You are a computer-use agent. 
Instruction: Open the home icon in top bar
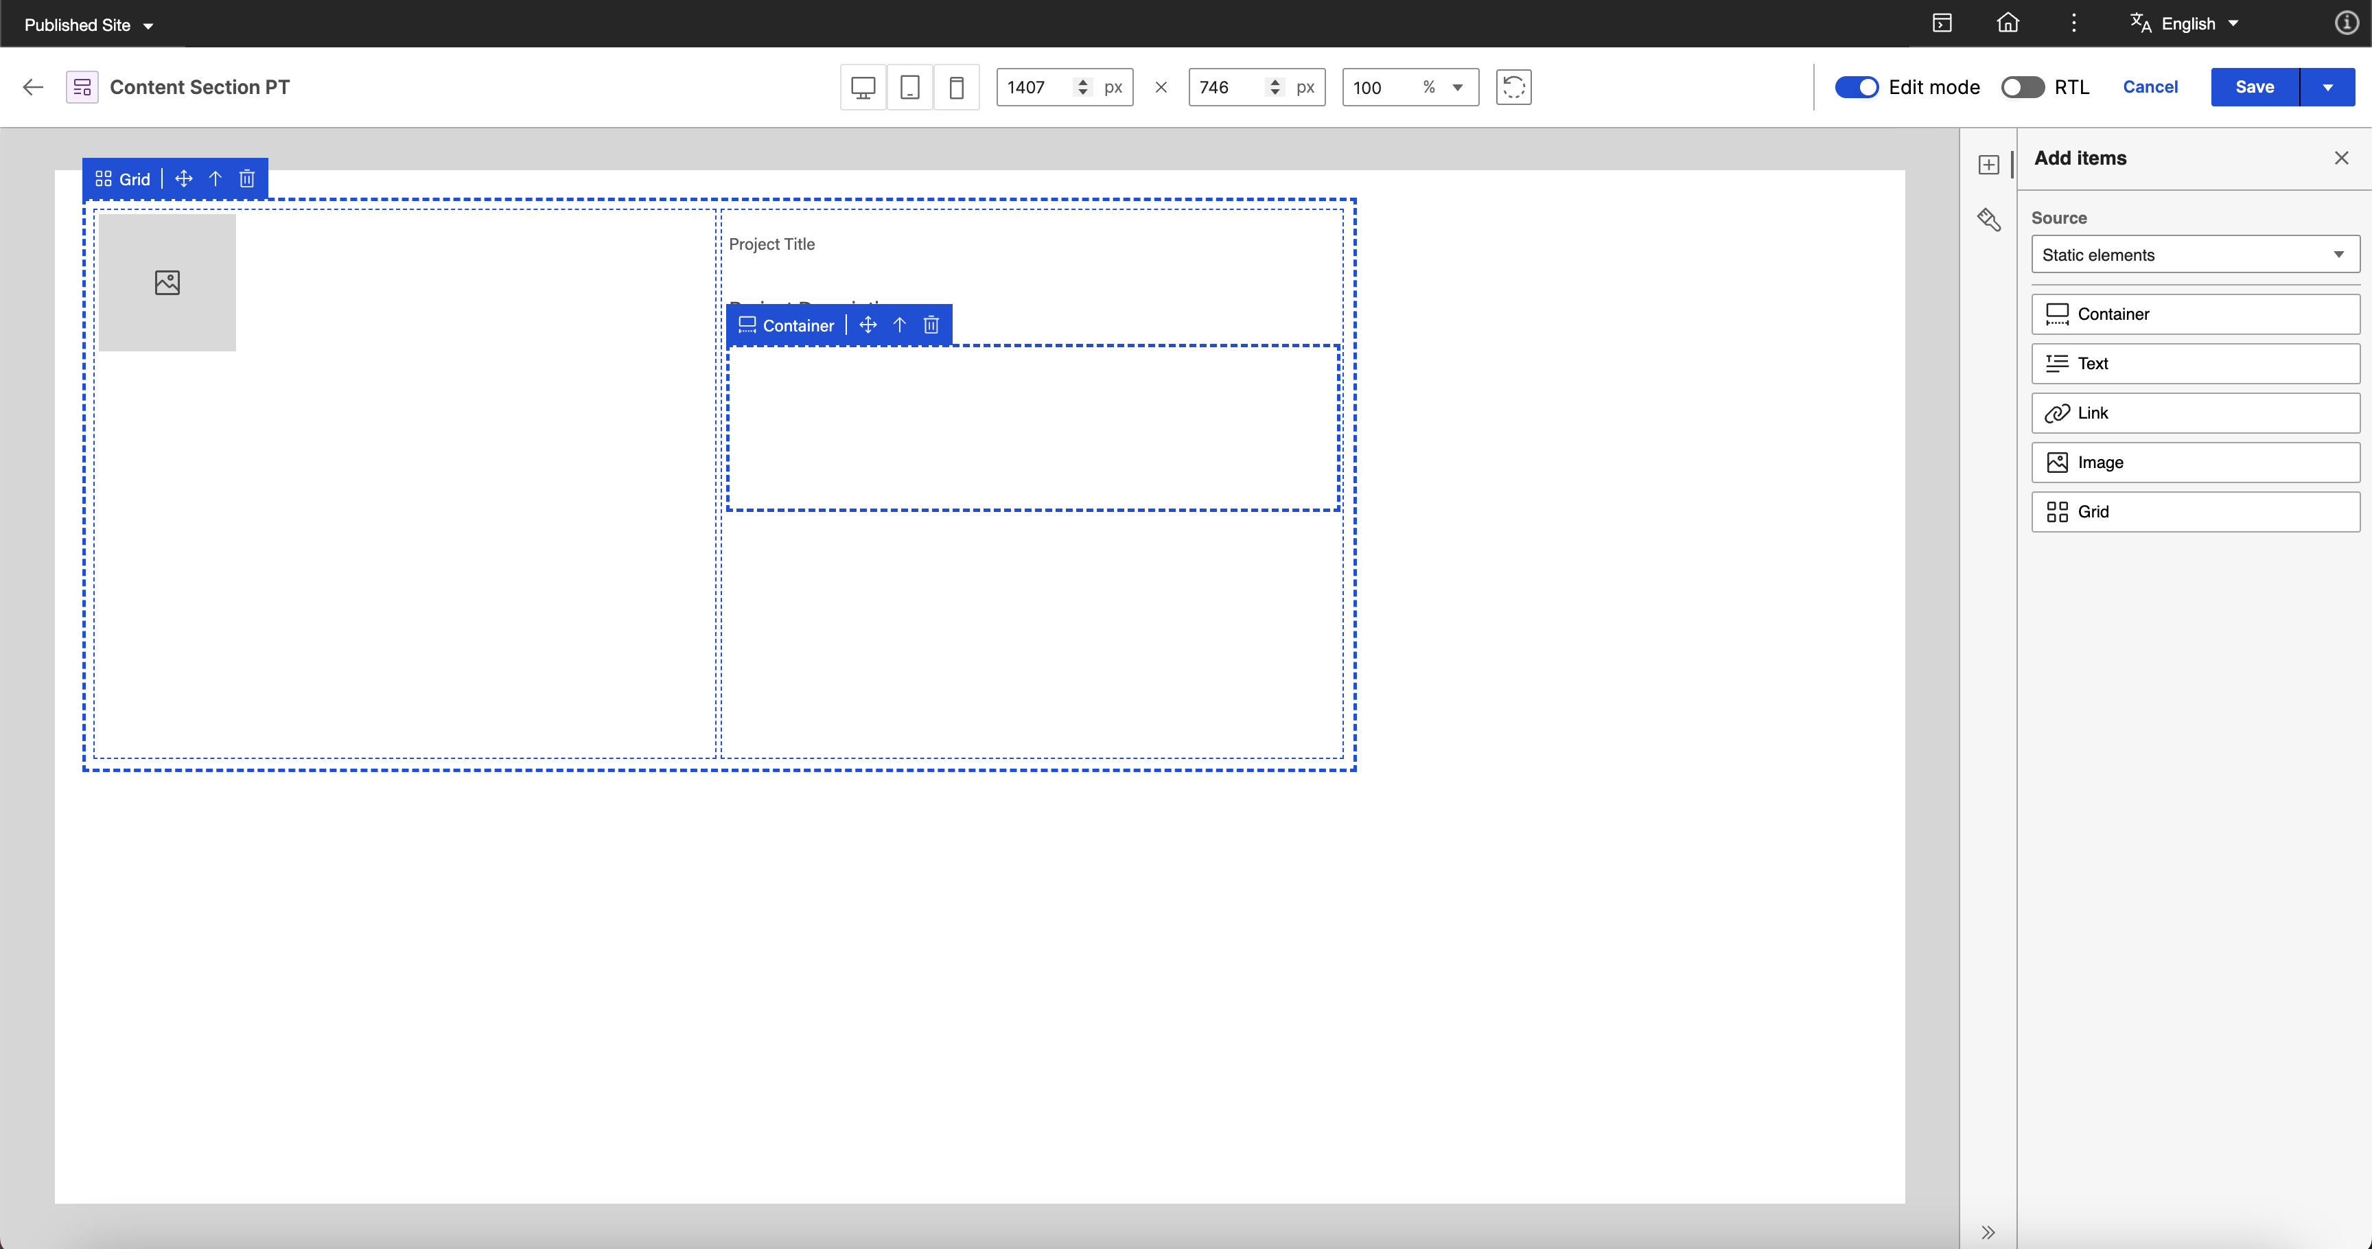[x=2008, y=23]
